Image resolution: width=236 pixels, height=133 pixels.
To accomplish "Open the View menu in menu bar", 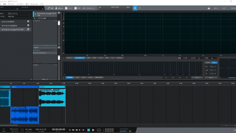I will 27,4.
